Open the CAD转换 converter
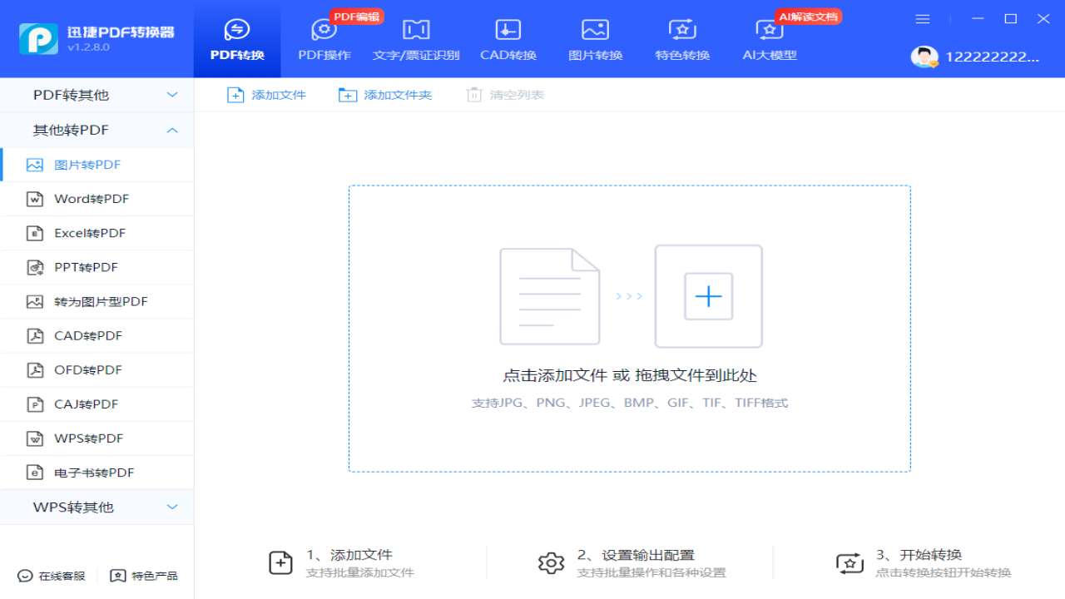This screenshot has width=1065, height=599. 508,38
